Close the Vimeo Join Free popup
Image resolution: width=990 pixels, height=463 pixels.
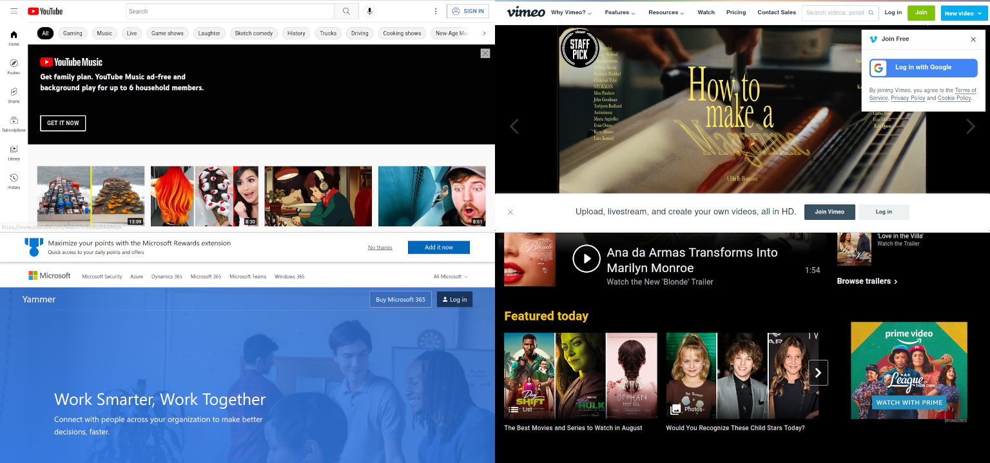(x=973, y=39)
